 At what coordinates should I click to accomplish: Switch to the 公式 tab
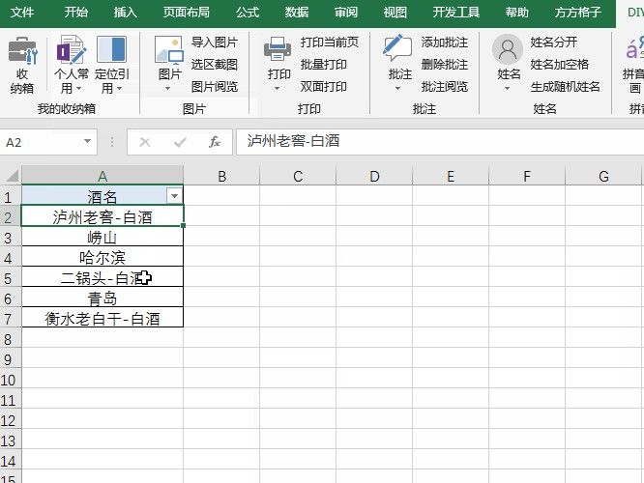click(248, 13)
